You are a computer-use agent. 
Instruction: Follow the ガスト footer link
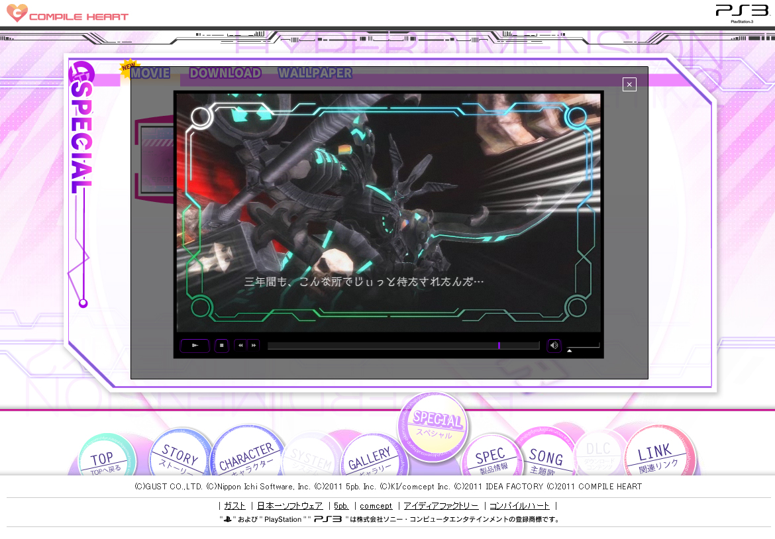(234, 506)
